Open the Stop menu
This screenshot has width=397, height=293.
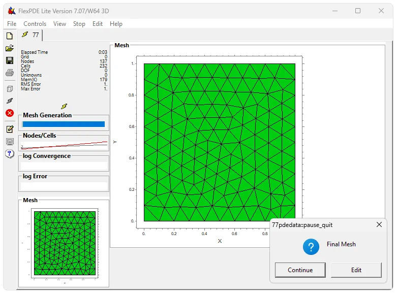79,24
